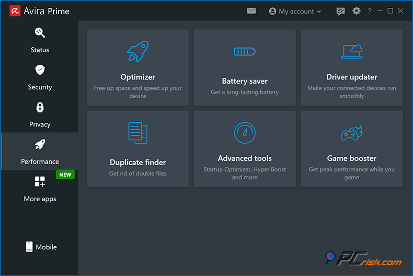Switch to the Status section

coord(40,40)
